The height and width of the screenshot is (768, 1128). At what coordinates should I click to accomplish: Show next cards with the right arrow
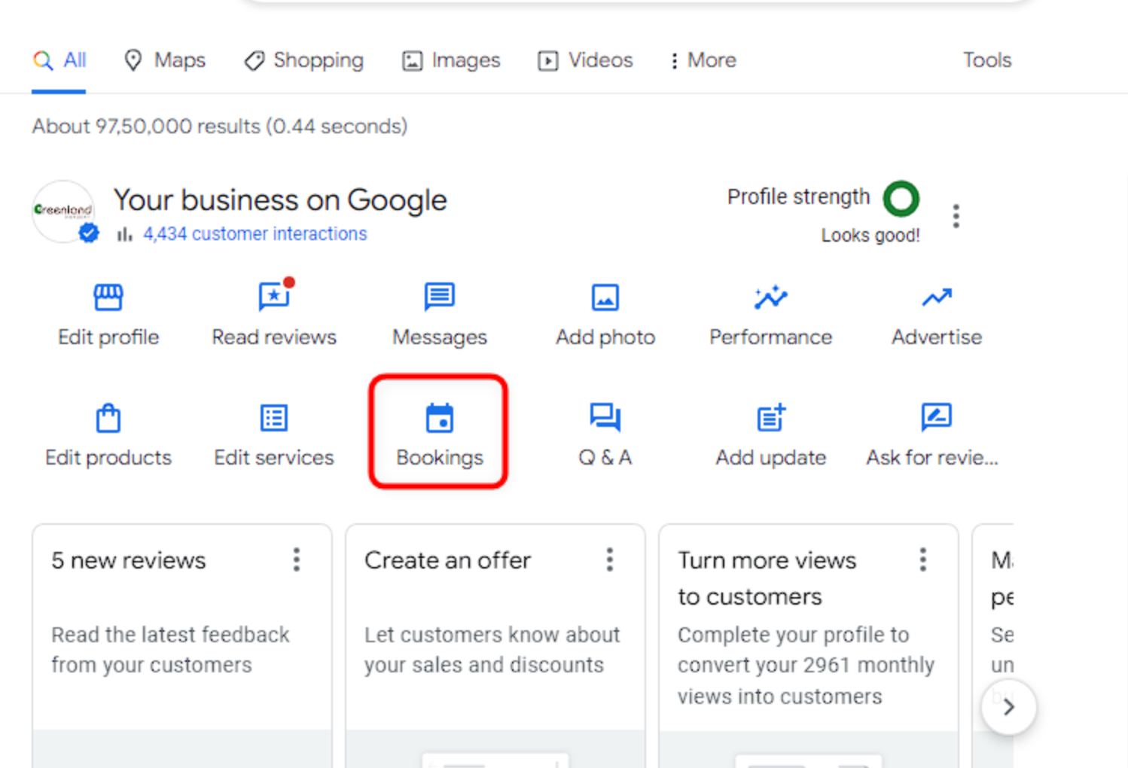pos(1009,707)
